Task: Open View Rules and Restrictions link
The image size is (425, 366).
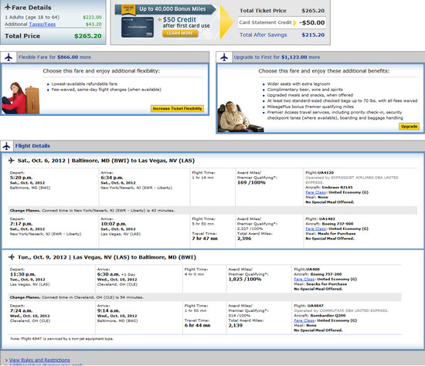Action: click(x=39, y=360)
